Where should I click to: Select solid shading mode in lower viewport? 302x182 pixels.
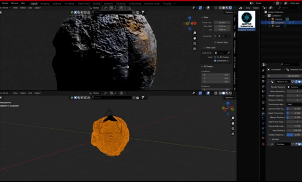223,93
